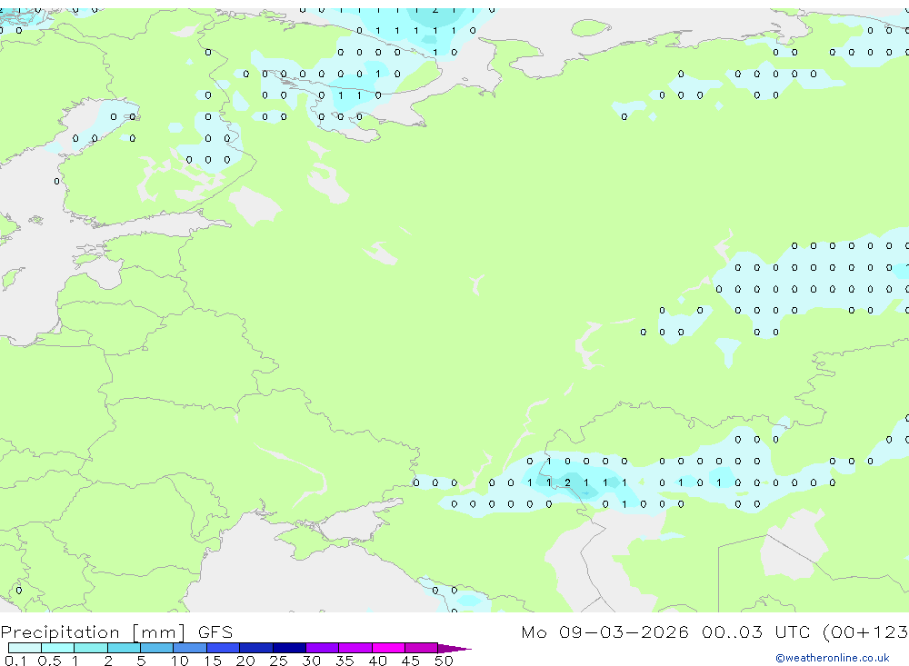Click legend label '30'
The height and width of the screenshot is (666, 909).
311,661
